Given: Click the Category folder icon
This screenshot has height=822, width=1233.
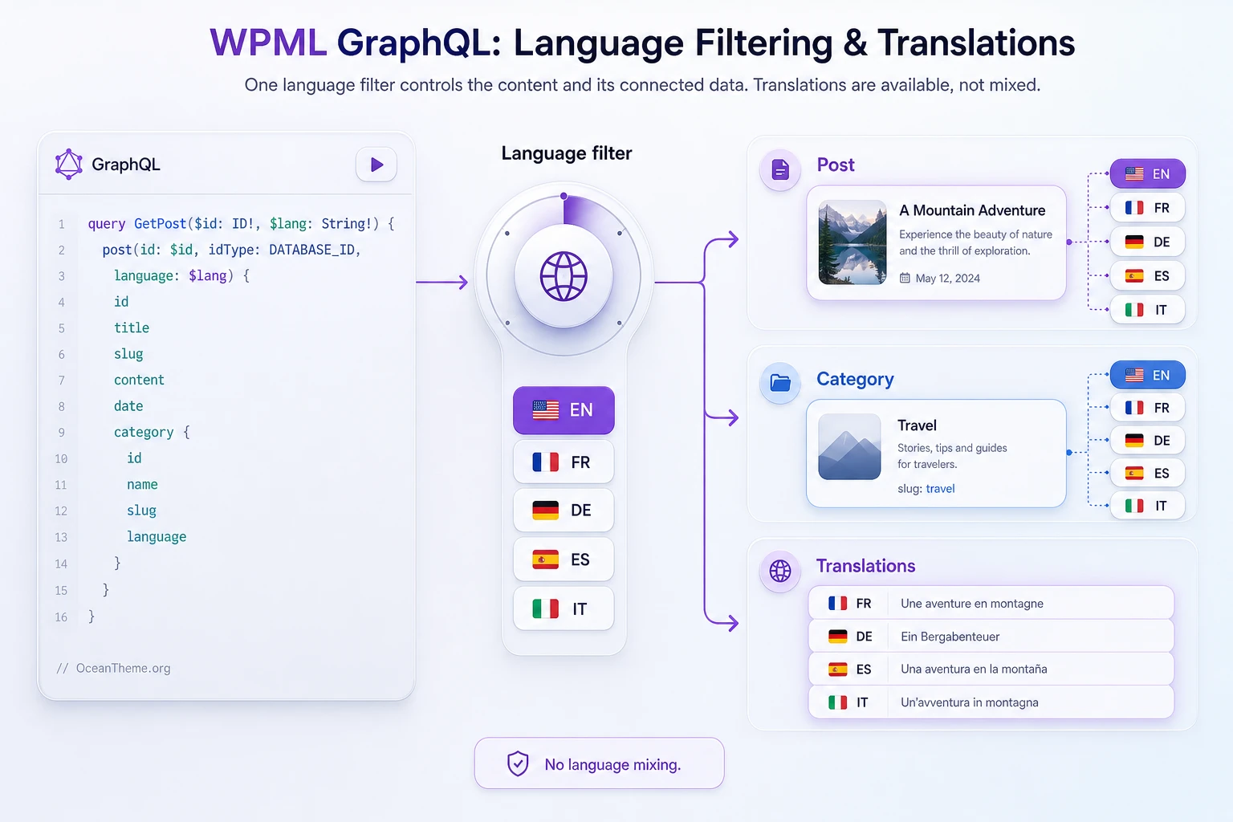Looking at the screenshot, I should click(780, 383).
